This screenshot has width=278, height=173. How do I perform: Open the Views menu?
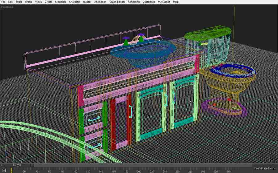[38, 2]
